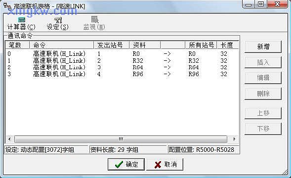Click the 新增 button

coord(263,46)
